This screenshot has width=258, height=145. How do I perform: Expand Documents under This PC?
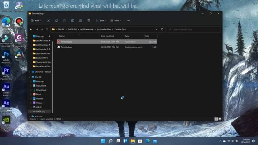[31, 86]
